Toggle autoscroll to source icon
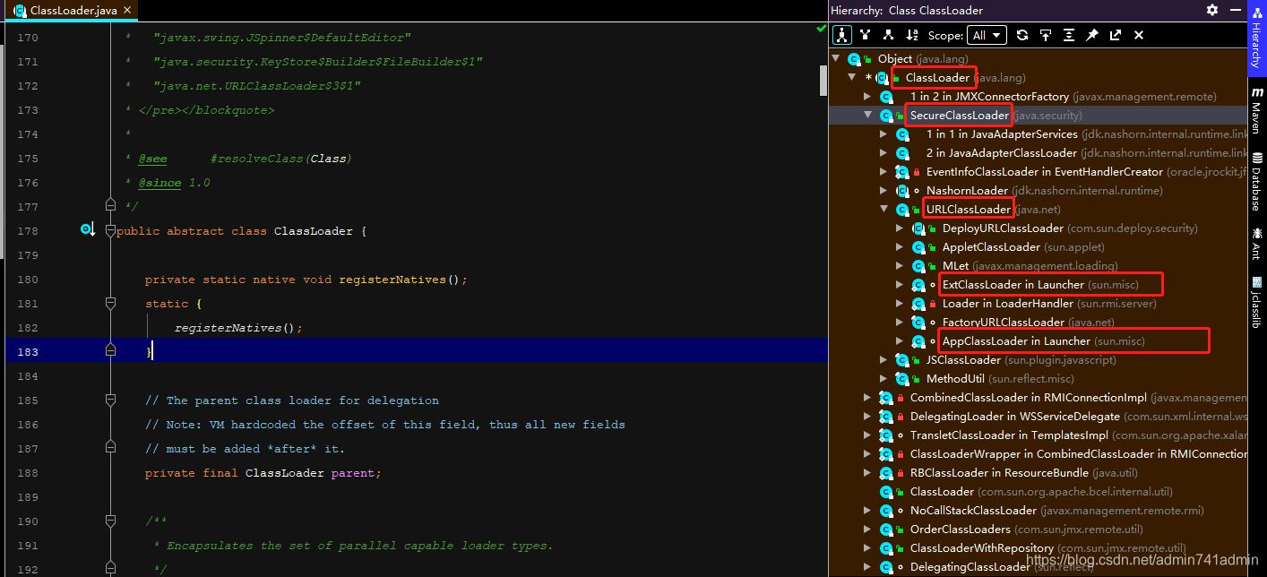1267x577 pixels. [1046, 35]
